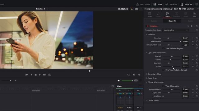Click the timeline zoom slider handle

pyautogui.click(x=11, y=80)
